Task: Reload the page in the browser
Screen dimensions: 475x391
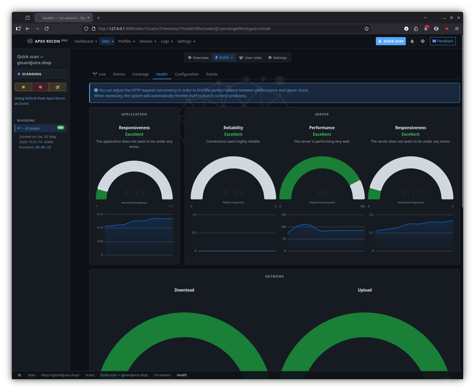Action: (x=47, y=29)
